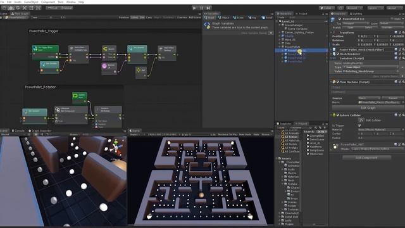Select the Rotate tool in the toolbar
The height and width of the screenshot is (228, 405).
point(18,8)
